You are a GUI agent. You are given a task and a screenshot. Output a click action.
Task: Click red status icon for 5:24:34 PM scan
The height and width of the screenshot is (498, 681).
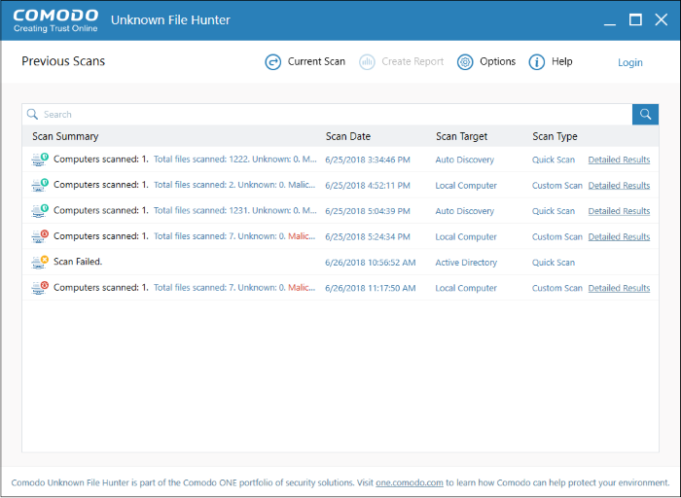click(40, 236)
